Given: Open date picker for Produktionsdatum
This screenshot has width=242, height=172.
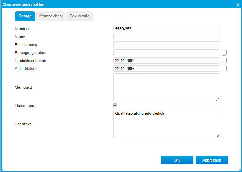Looking at the screenshot, I should [224, 61].
